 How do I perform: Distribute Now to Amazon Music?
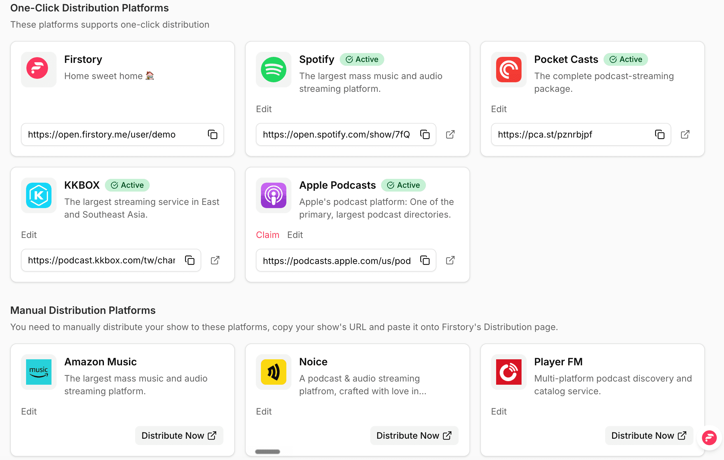179,436
